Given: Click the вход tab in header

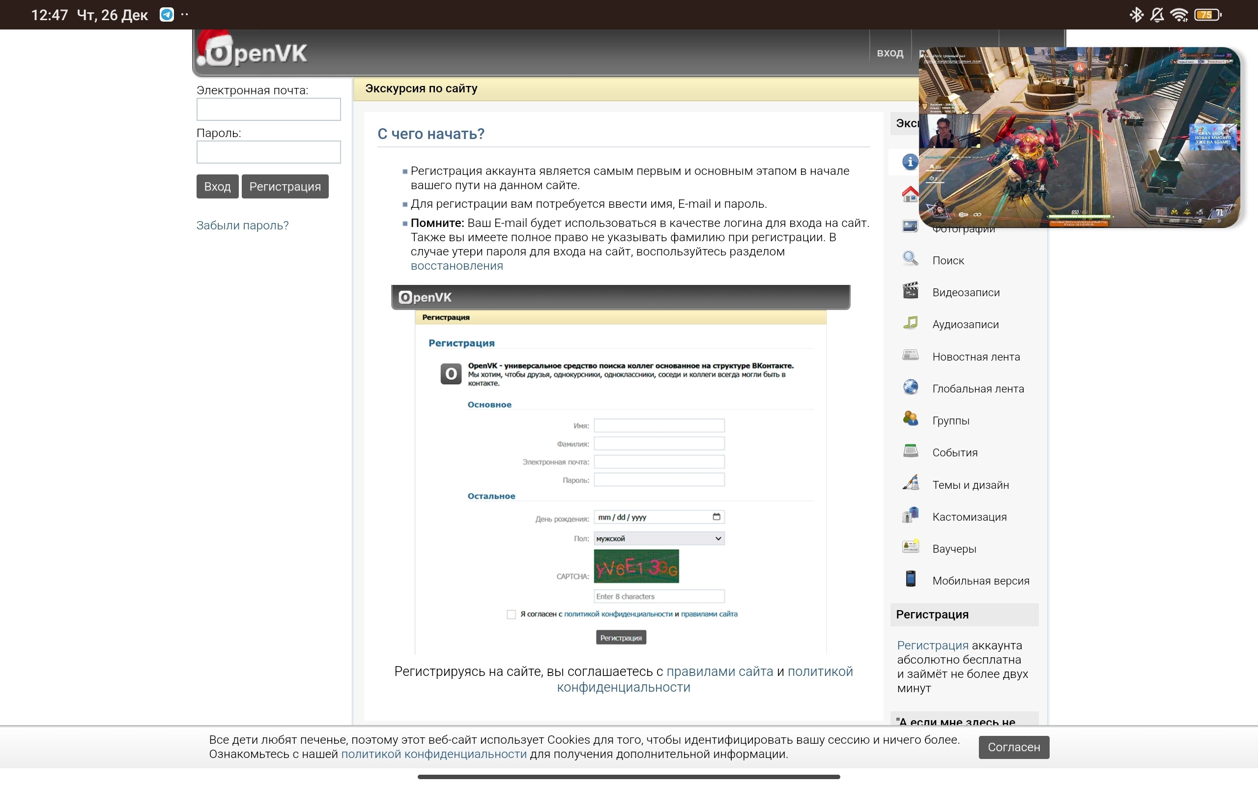Looking at the screenshot, I should (889, 53).
